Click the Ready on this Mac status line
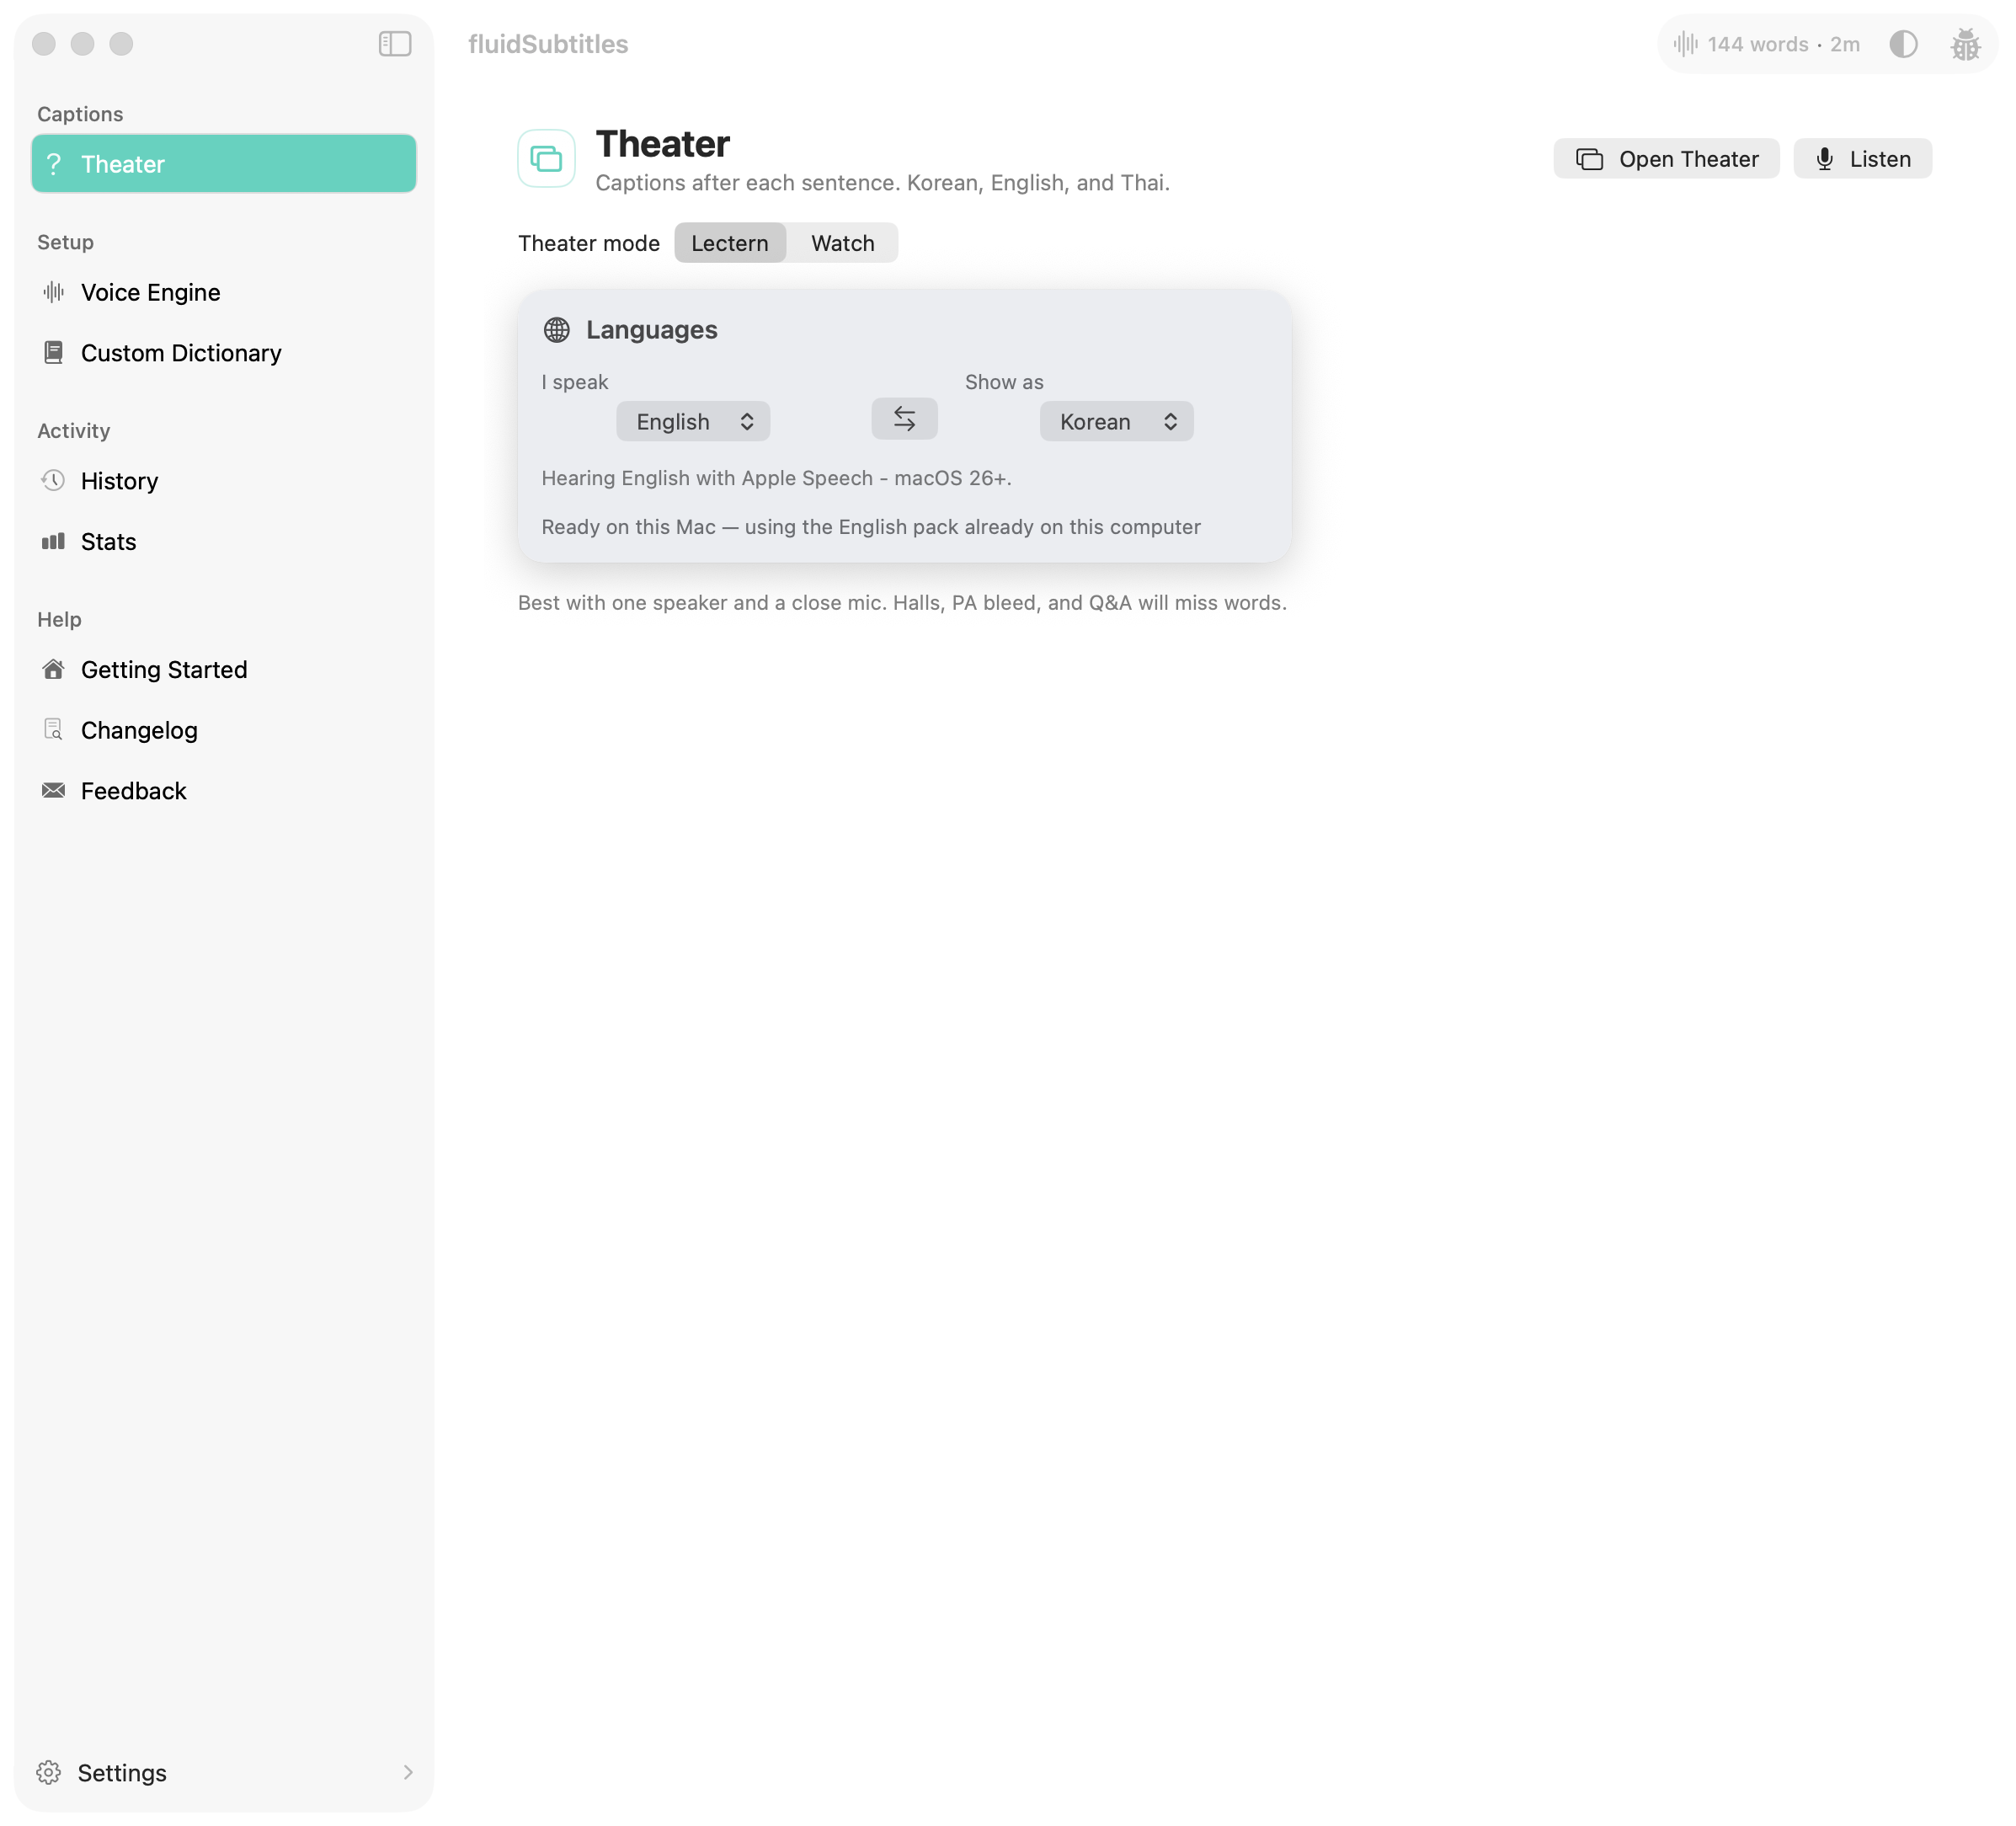Image resolution: width=2016 pixels, height=1826 pixels. pos(870,527)
